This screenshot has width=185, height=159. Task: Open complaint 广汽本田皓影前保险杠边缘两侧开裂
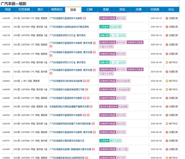pos(67,158)
